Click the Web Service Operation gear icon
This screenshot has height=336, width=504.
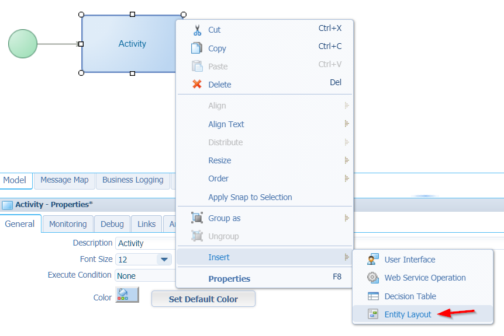[x=373, y=277]
